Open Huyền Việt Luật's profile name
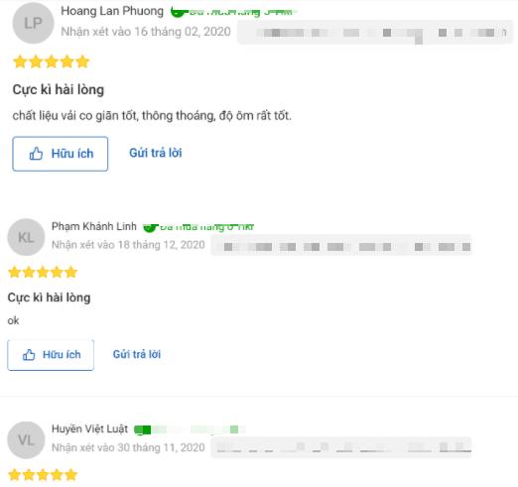The image size is (518, 487). [89, 428]
